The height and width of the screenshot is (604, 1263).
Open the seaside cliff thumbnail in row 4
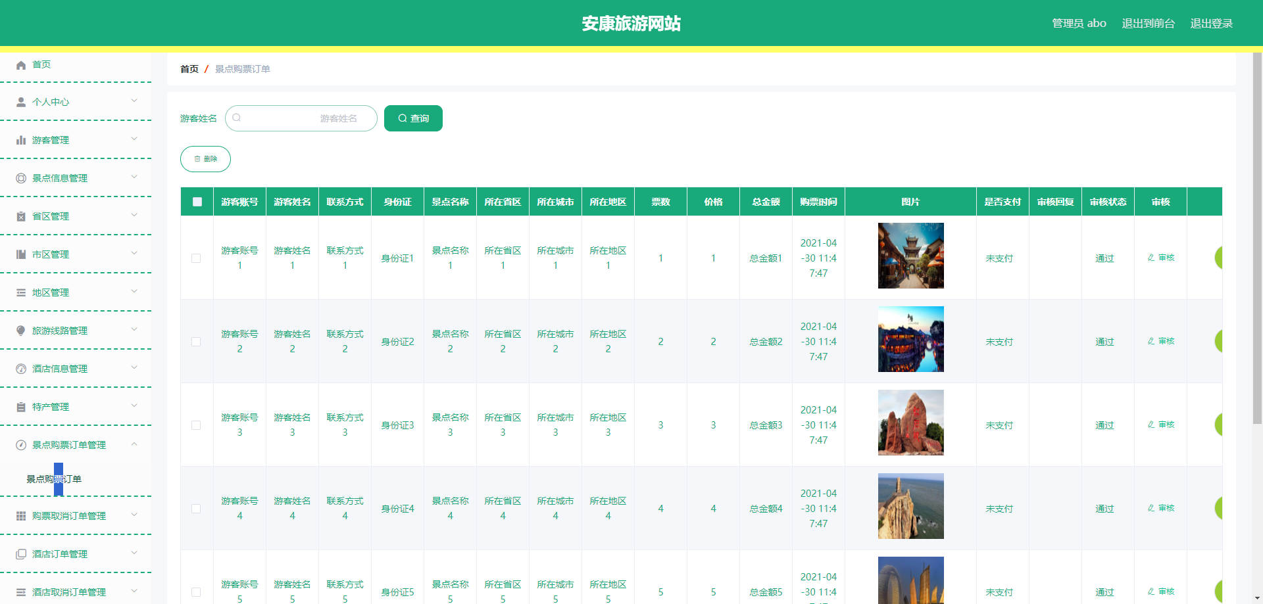[910, 506]
